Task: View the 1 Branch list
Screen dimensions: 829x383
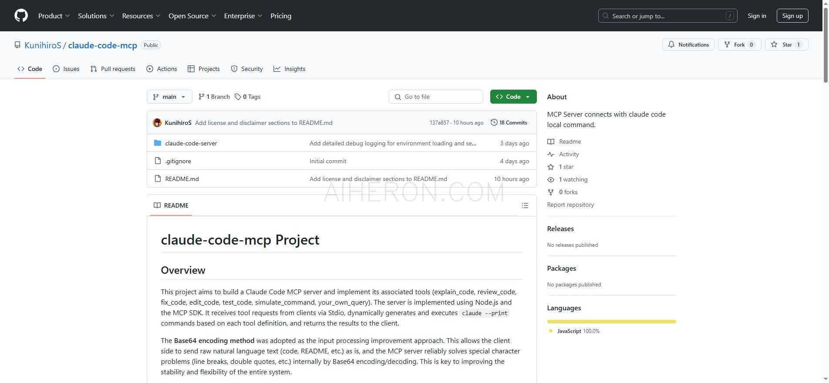Action: click(214, 97)
